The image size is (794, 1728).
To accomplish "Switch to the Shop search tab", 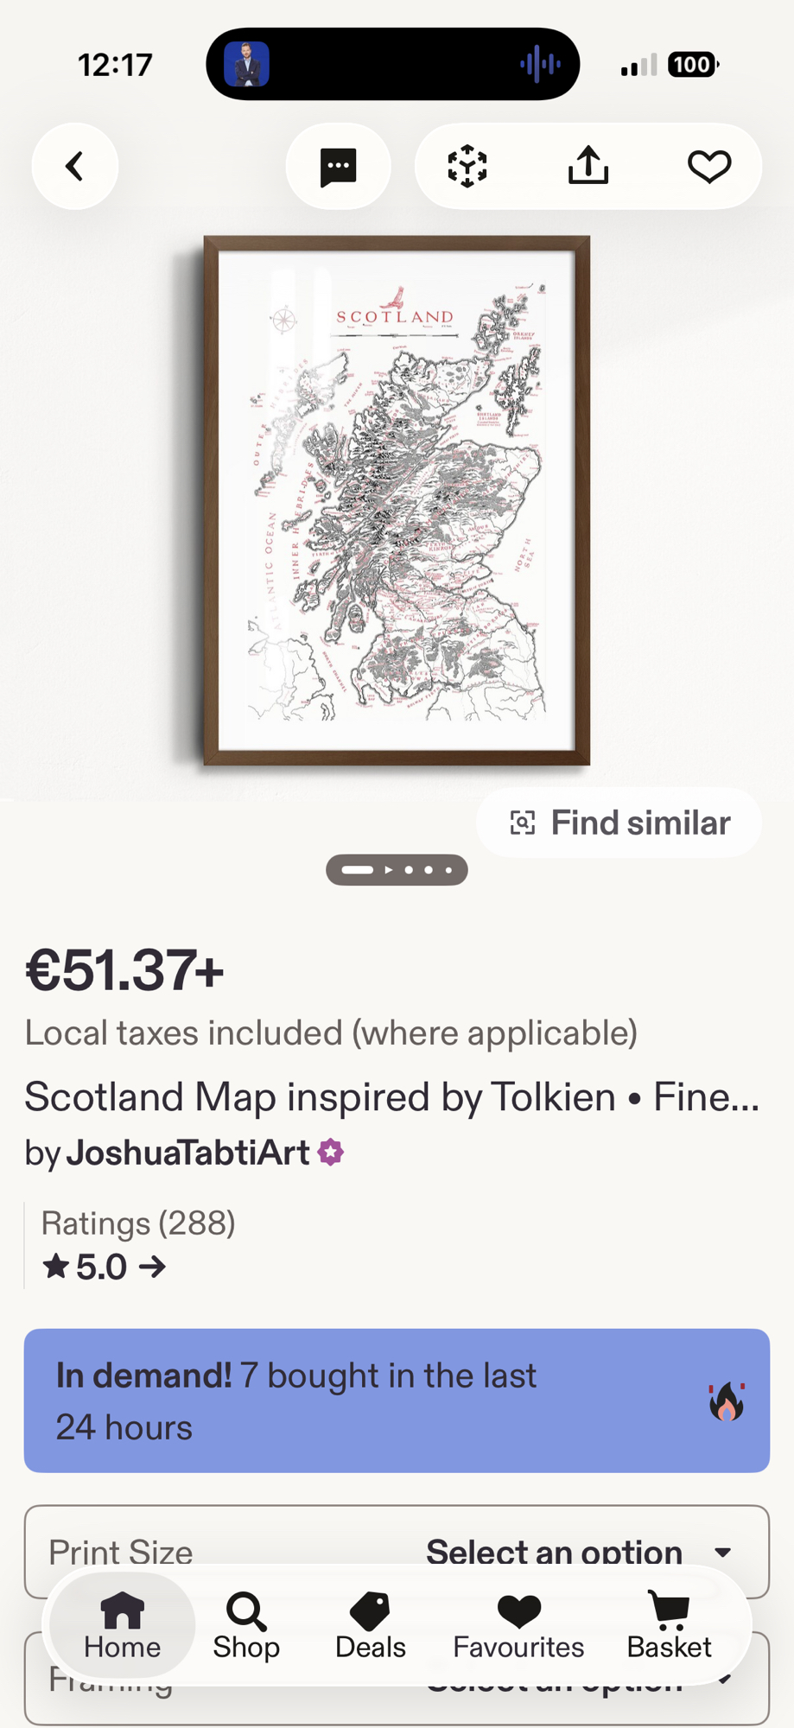I will point(246,1626).
